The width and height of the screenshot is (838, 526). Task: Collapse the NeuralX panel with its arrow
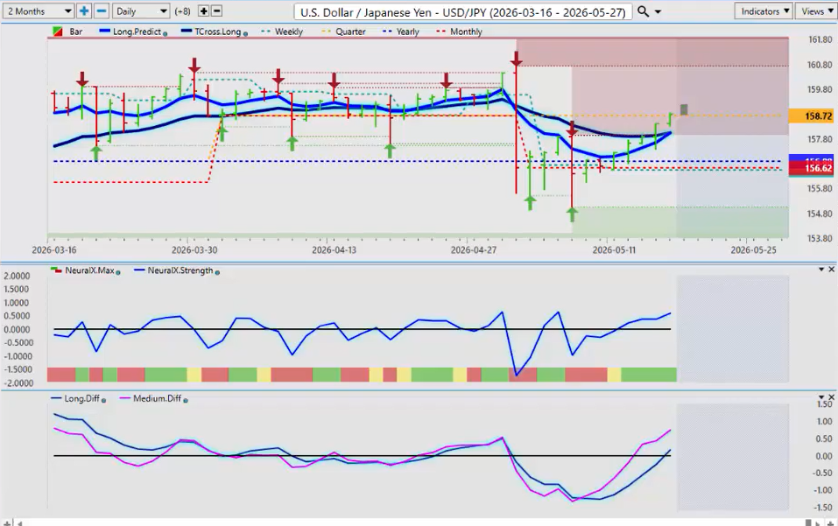pyautogui.click(x=821, y=270)
